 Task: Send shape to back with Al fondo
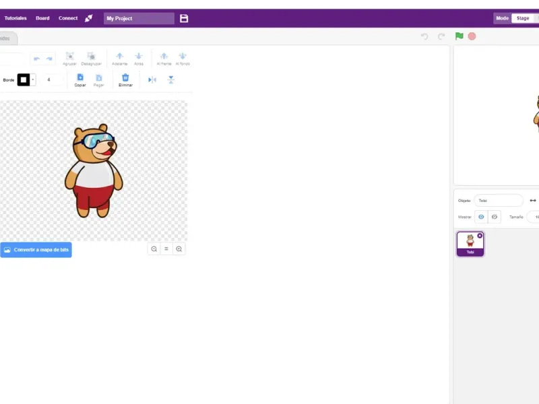(183, 59)
